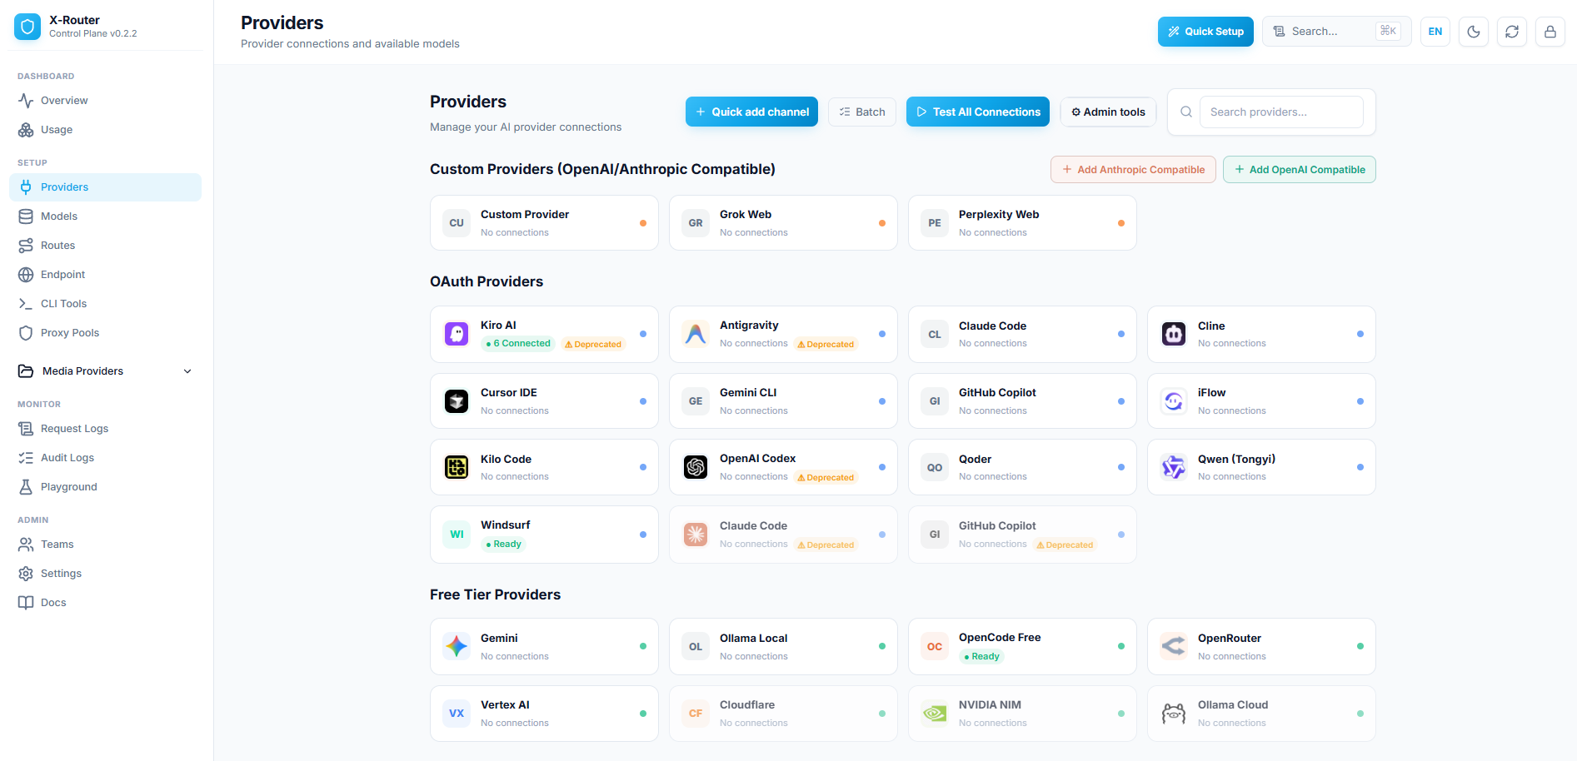Select the OpenRouter provider icon
Image resolution: width=1577 pixels, height=761 pixels.
[1174, 646]
